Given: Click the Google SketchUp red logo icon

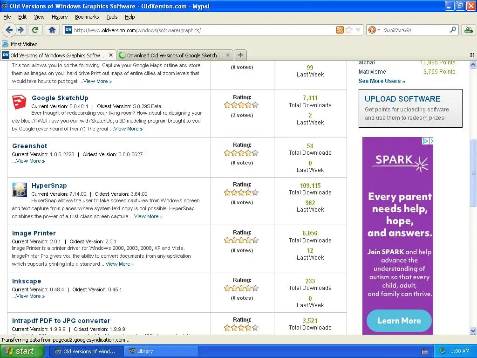Looking at the screenshot, I should pyautogui.click(x=19, y=102).
